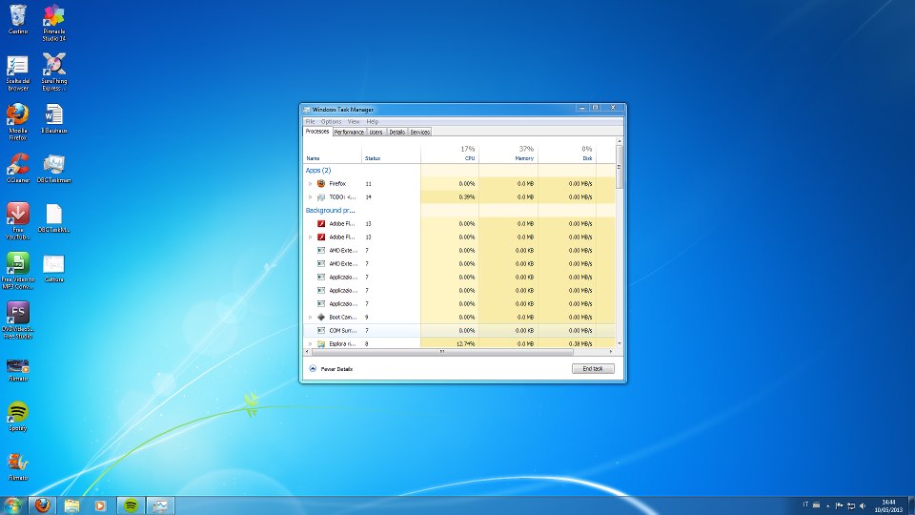
Task: Click the horizontal scrollbar thumb in the process list
Action: click(442, 352)
